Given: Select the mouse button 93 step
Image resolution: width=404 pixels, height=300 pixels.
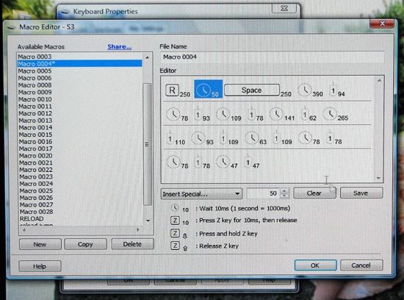Looking at the screenshot, I should (202, 115).
